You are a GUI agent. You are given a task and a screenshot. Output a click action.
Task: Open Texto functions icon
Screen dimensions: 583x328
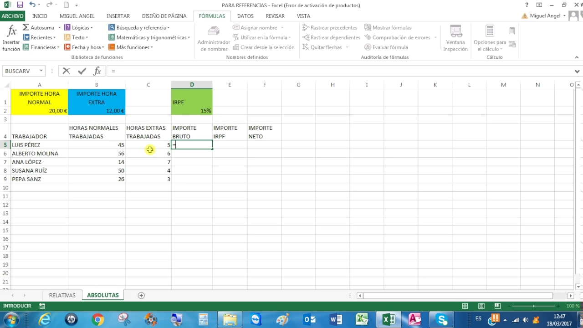tap(67, 37)
